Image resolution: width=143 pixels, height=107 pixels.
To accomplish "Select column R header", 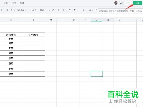I will click(108, 20).
